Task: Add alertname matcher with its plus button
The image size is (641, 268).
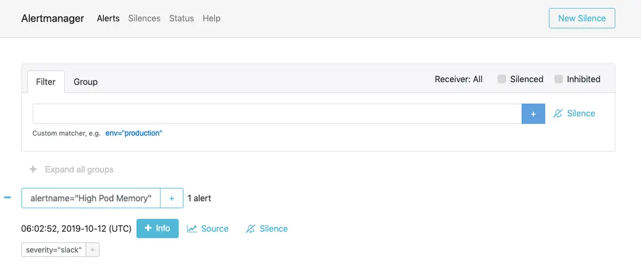Action: [172, 198]
